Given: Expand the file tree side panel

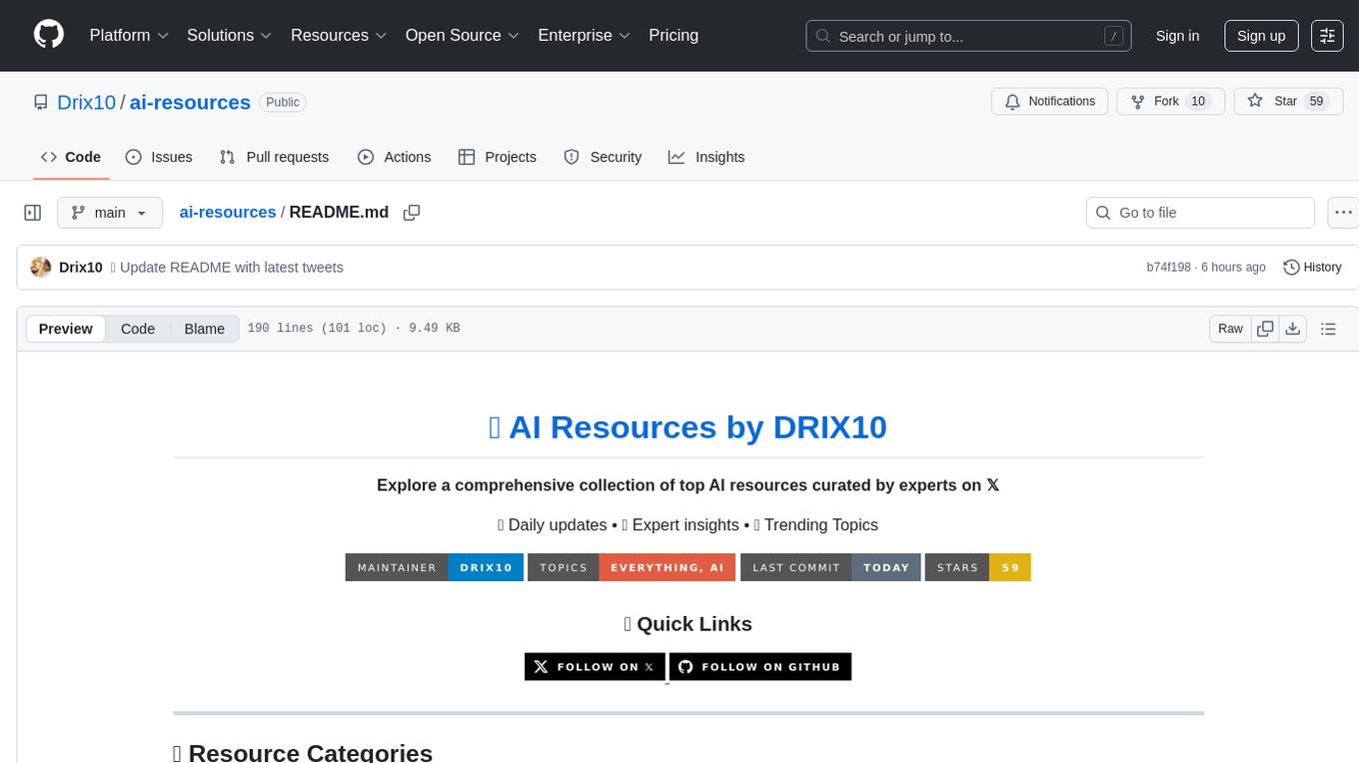Looking at the screenshot, I should pos(33,213).
